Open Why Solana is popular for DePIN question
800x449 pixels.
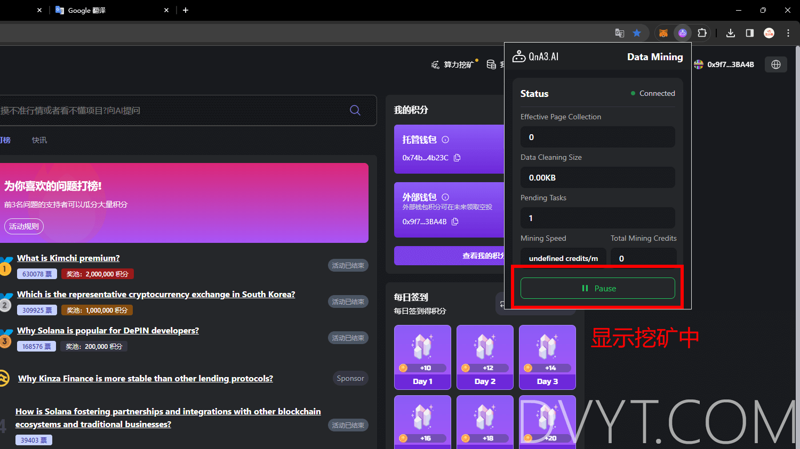pos(108,330)
